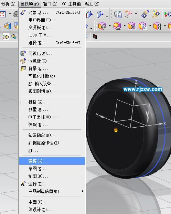Open the 帮助(H) help menu

[x=92, y=4]
